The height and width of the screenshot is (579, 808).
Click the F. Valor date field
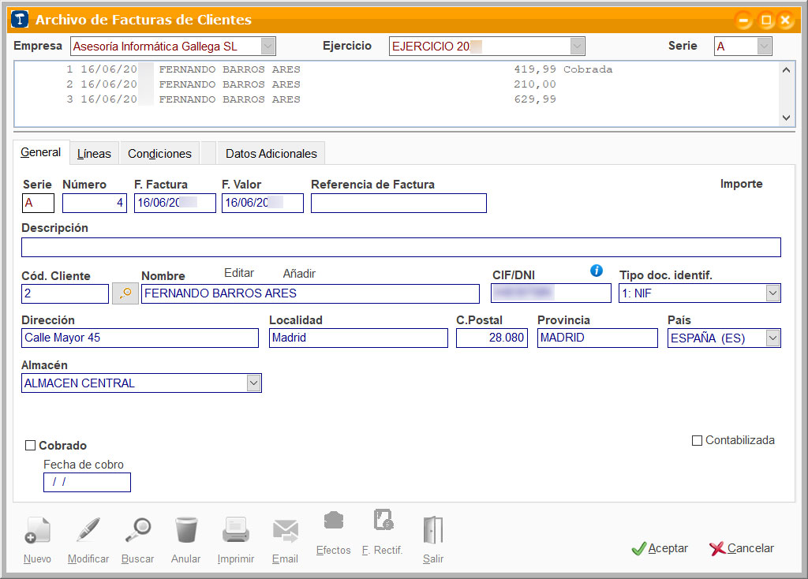pyautogui.click(x=262, y=203)
